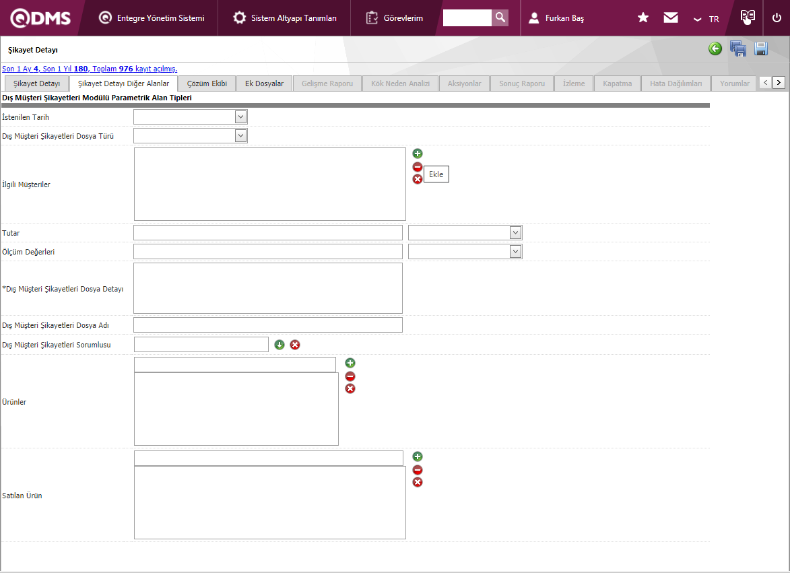Screen dimensions: 790x573
Task: Focus Ürünler search text field
Action: coord(235,364)
